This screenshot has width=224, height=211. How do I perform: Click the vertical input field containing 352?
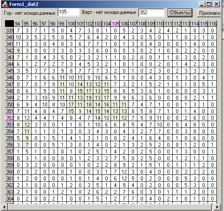pos(151,13)
